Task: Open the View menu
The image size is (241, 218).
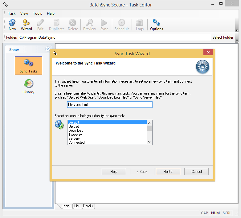Action: [24, 14]
